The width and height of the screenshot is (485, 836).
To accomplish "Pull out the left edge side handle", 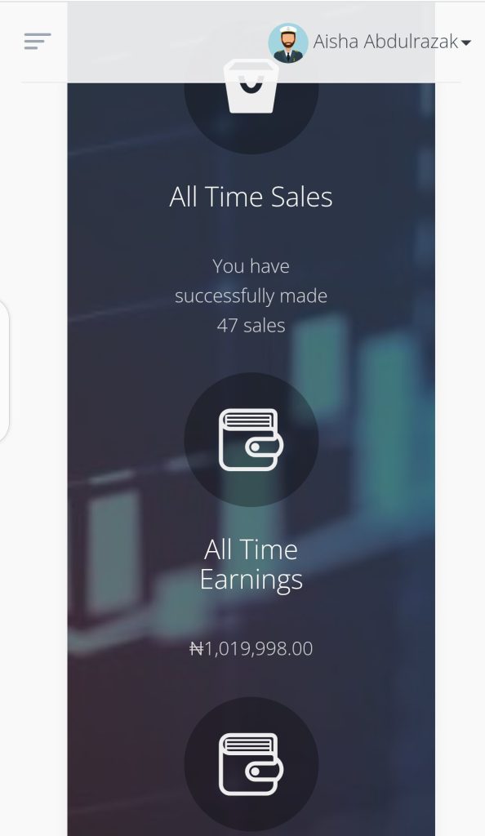I will 4,371.
